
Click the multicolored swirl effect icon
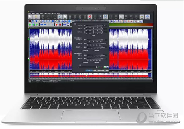click(56, 21)
